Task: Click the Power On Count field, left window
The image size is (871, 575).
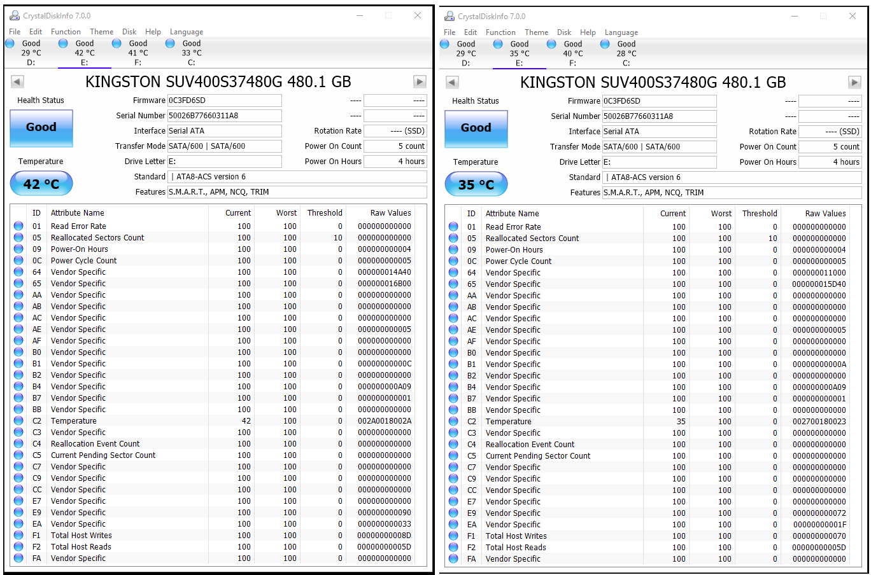Action: click(395, 146)
